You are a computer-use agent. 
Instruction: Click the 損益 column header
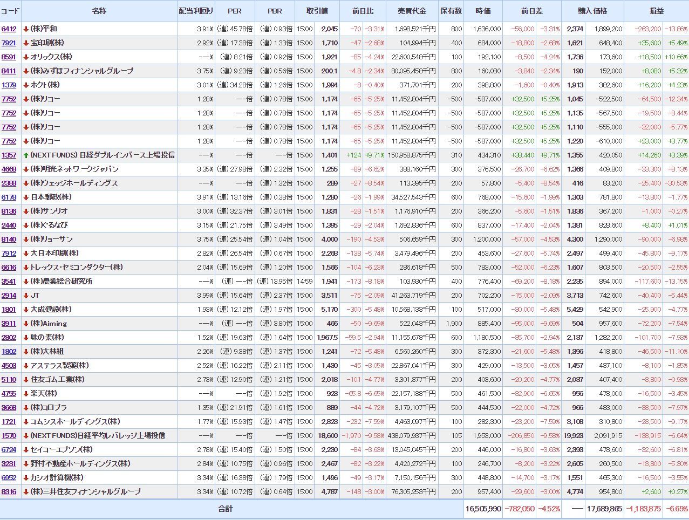coord(656,11)
